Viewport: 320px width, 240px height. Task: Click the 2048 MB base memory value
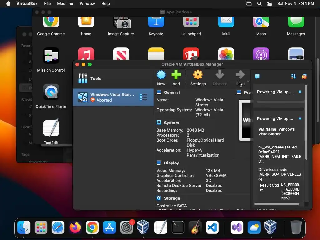[x=195, y=130]
